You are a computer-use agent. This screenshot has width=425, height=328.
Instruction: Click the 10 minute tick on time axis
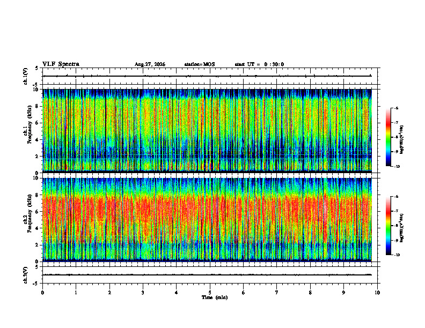377,293
